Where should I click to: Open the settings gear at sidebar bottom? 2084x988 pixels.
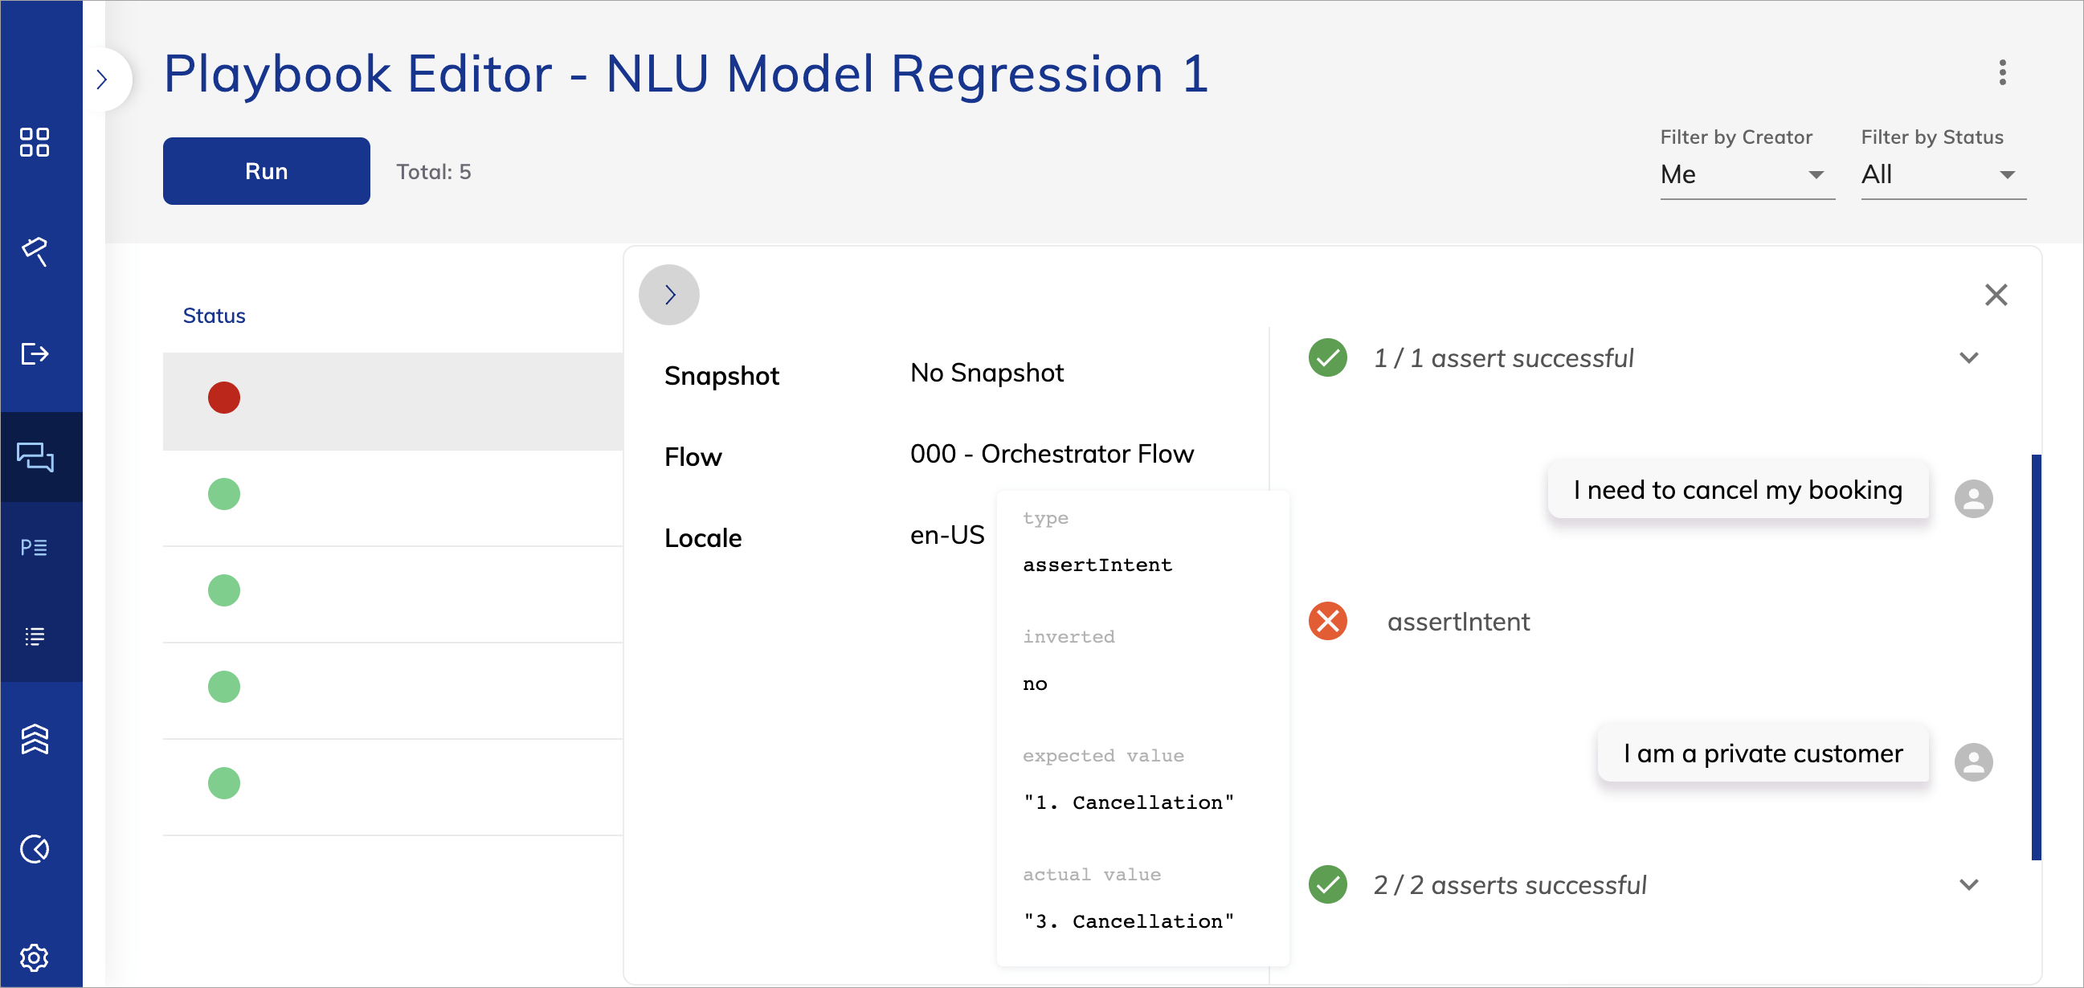[x=34, y=957]
